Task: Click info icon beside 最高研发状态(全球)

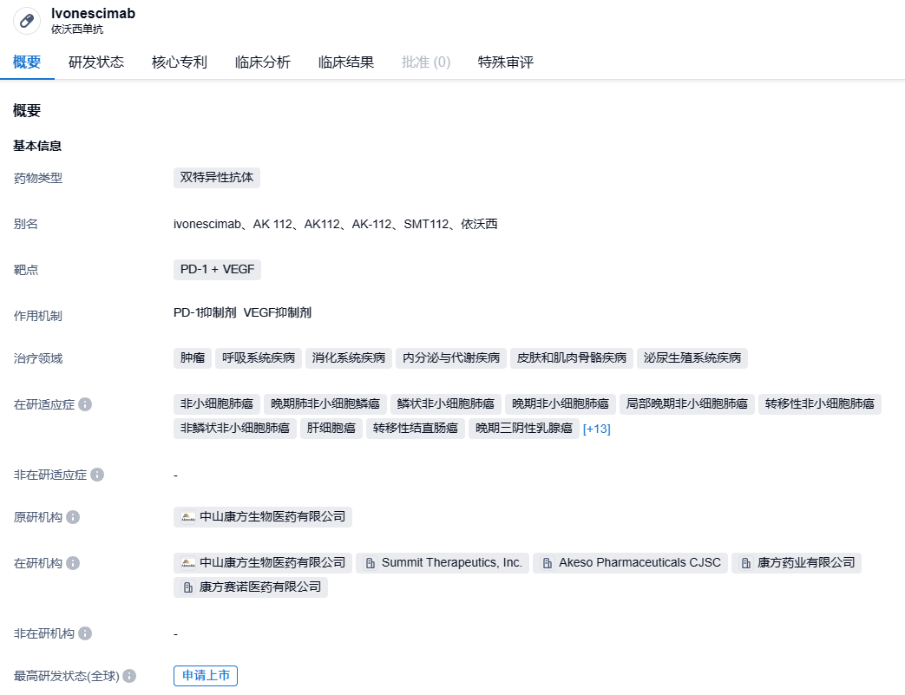Action: pos(129,676)
